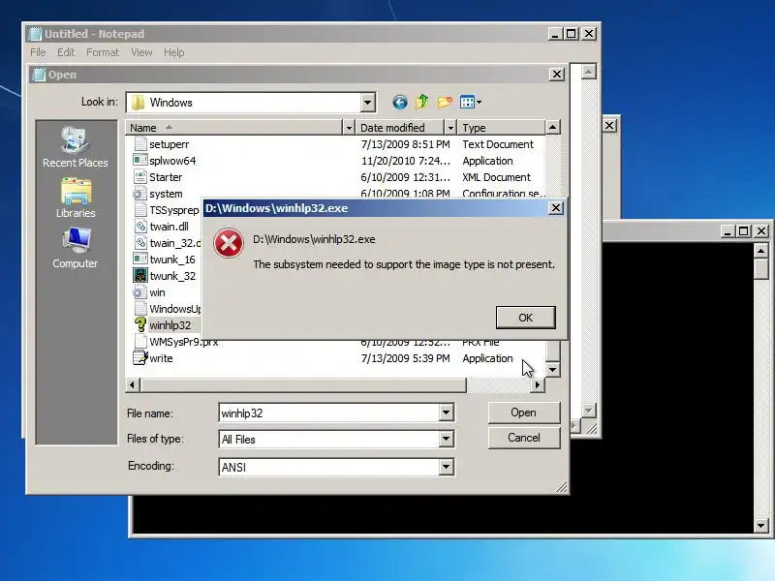The image size is (775, 581).
Task: Select the write file name
Action: click(161, 358)
